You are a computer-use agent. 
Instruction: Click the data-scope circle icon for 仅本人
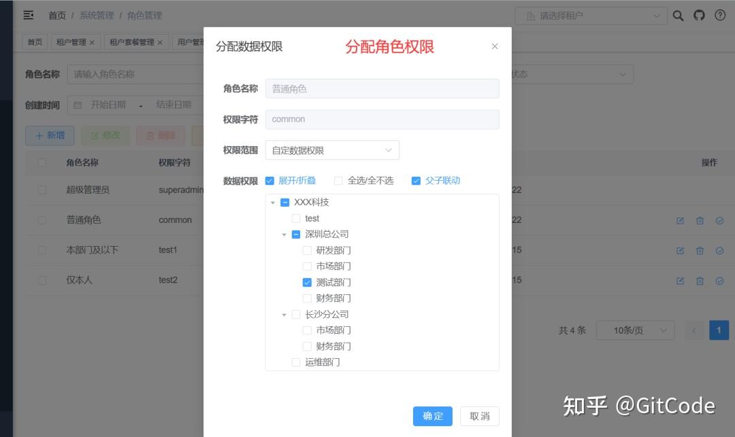(720, 280)
